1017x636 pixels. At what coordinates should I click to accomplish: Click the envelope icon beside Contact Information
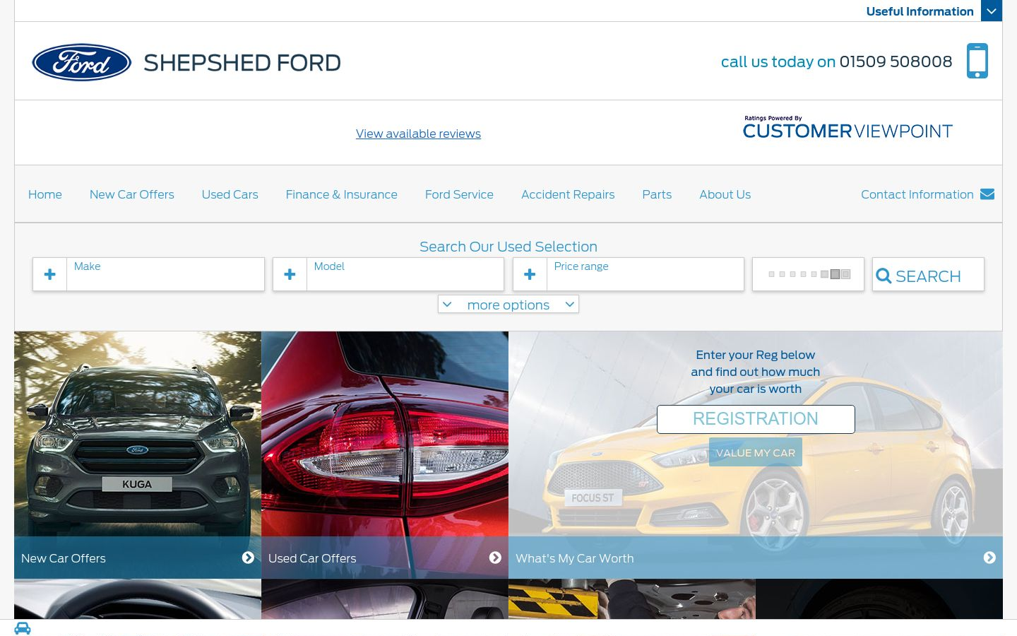pos(987,194)
